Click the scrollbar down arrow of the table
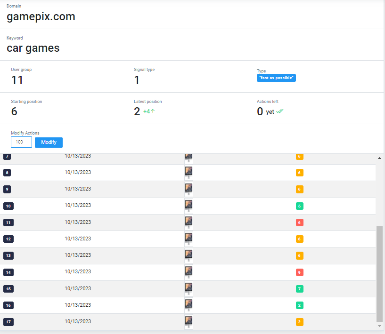 click(379, 326)
